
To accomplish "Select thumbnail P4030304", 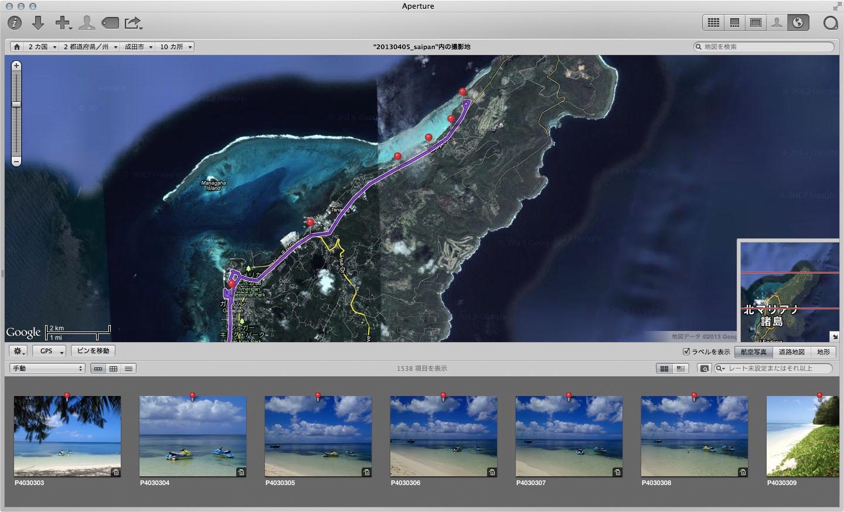I will pos(193,436).
